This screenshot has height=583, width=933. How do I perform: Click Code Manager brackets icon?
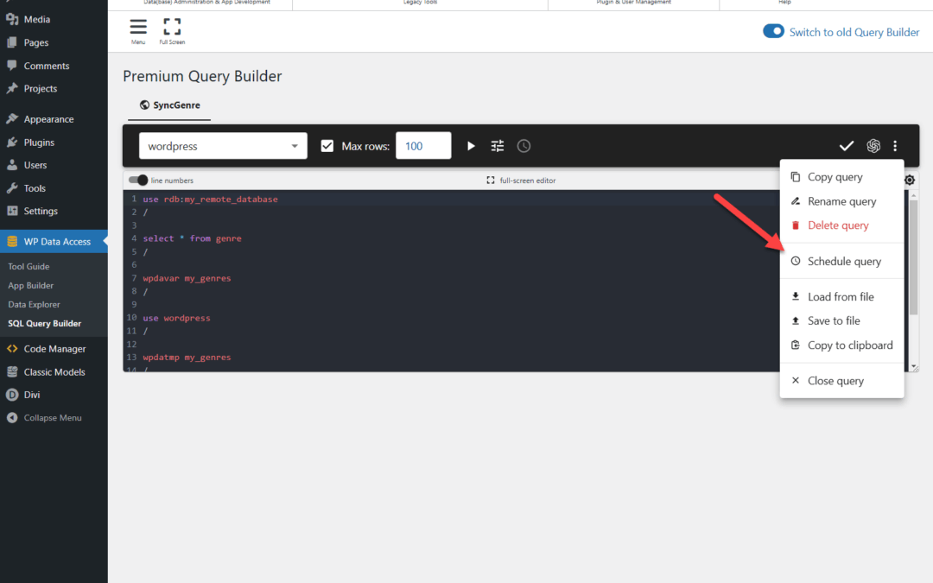click(x=12, y=349)
